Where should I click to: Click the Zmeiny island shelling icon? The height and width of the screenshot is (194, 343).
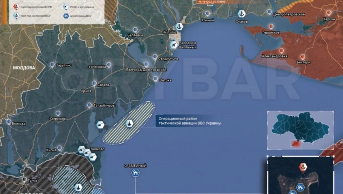[135, 173]
